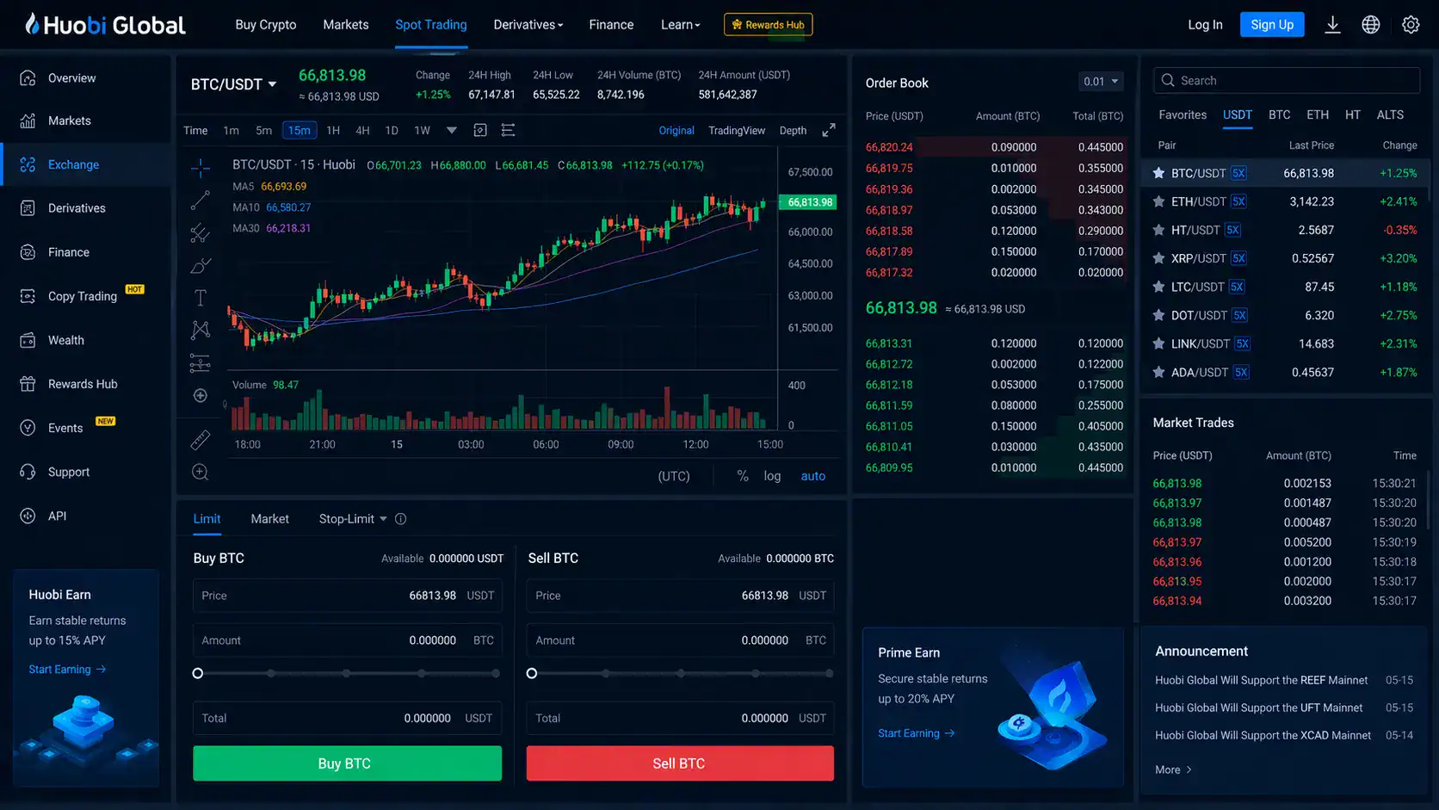This screenshot has height=810, width=1439.
Task: Toggle favorite star for ETH/USDT
Action: (x=1158, y=201)
